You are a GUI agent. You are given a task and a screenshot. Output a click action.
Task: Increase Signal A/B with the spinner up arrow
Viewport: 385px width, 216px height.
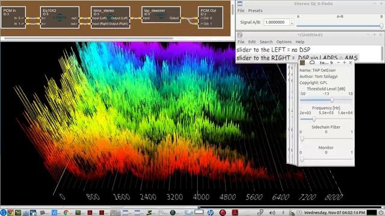click(x=292, y=20)
